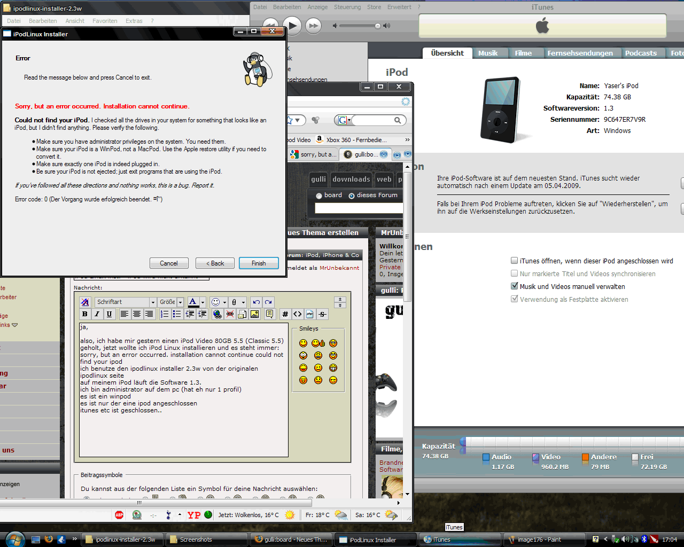Apply strikethrough to the post text
684x547 pixels.
pyautogui.click(x=322, y=314)
